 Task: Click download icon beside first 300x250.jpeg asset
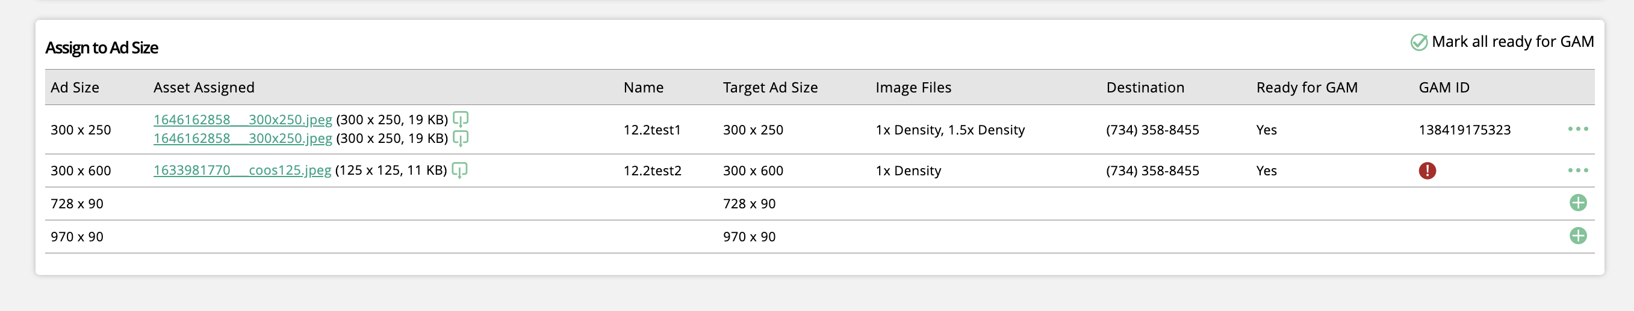[461, 119]
